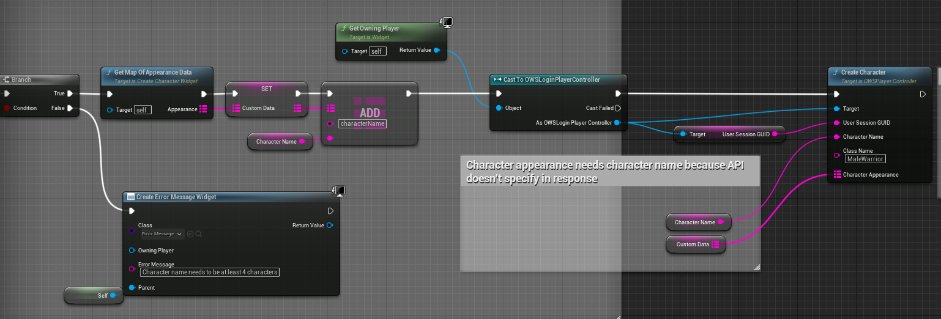Click Return Value pin on Get Owning Player

click(x=436, y=50)
